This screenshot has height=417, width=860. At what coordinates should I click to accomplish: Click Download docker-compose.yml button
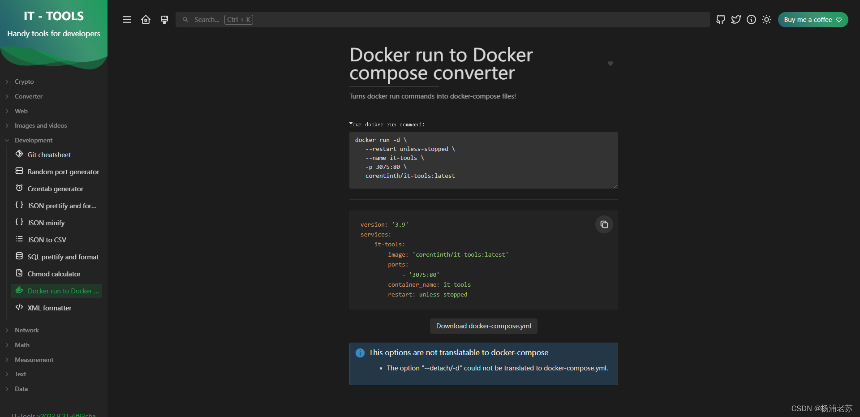[484, 326]
